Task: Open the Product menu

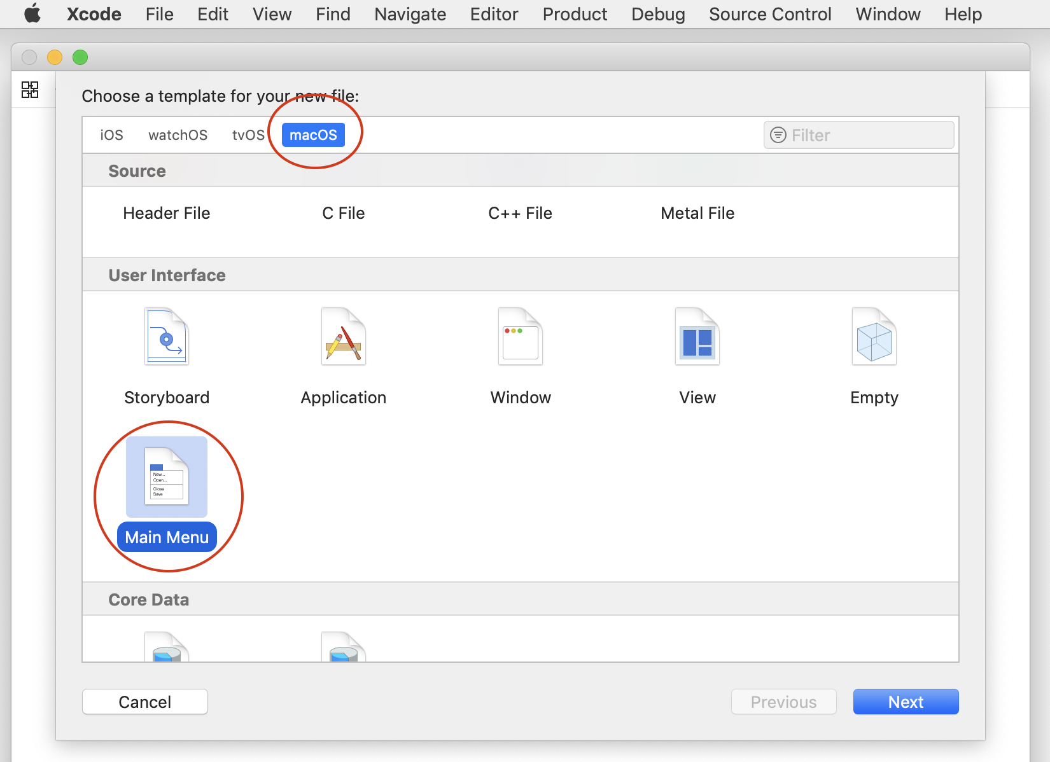Action: tap(575, 14)
